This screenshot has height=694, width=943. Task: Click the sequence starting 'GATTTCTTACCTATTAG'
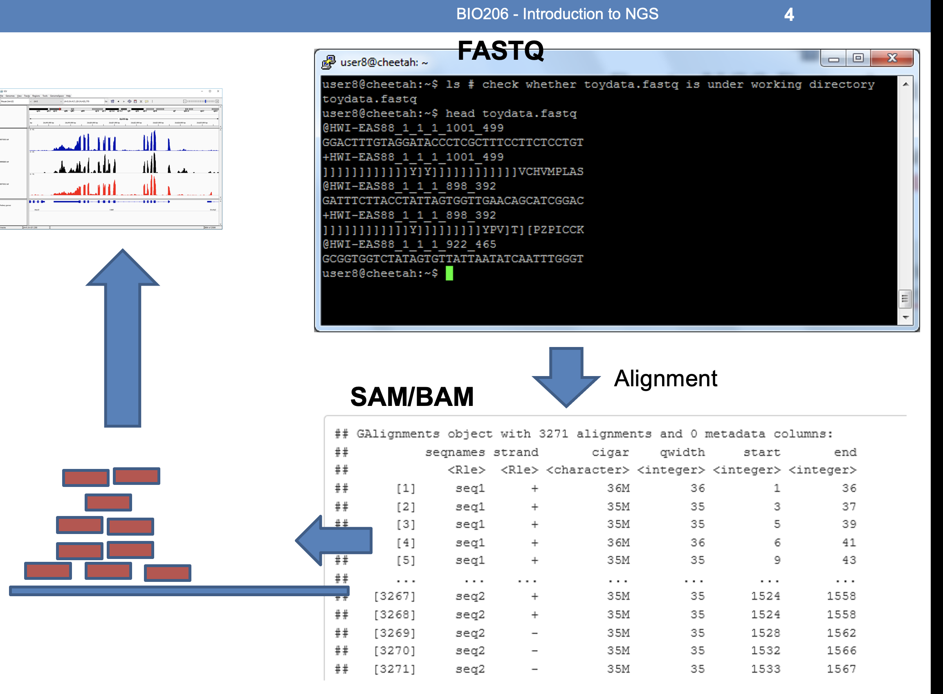453,201
